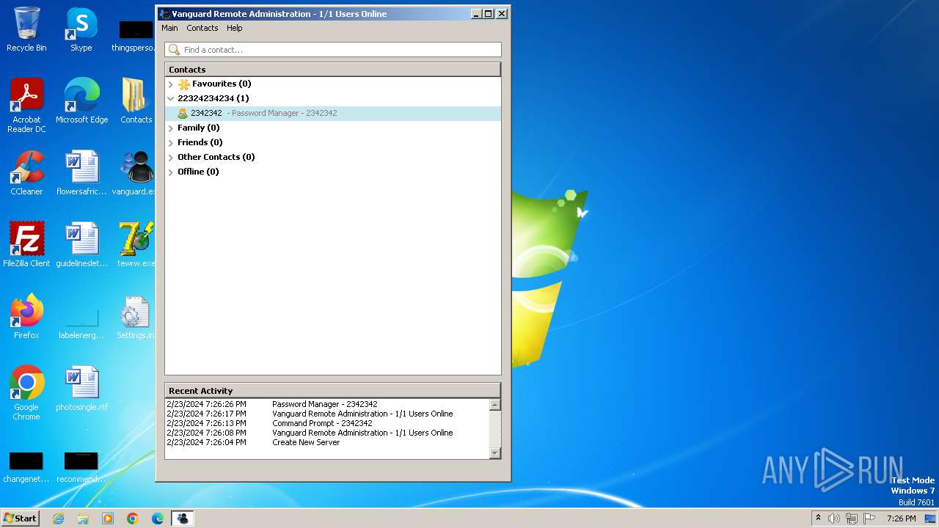Open Internet Explorer from the taskbar
The height and width of the screenshot is (528, 939).
[58, 518]
